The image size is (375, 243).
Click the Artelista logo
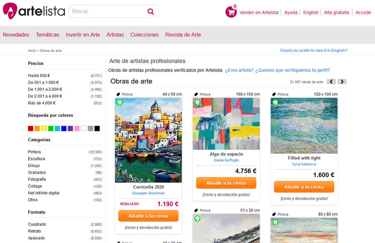[x=34, y=11]
